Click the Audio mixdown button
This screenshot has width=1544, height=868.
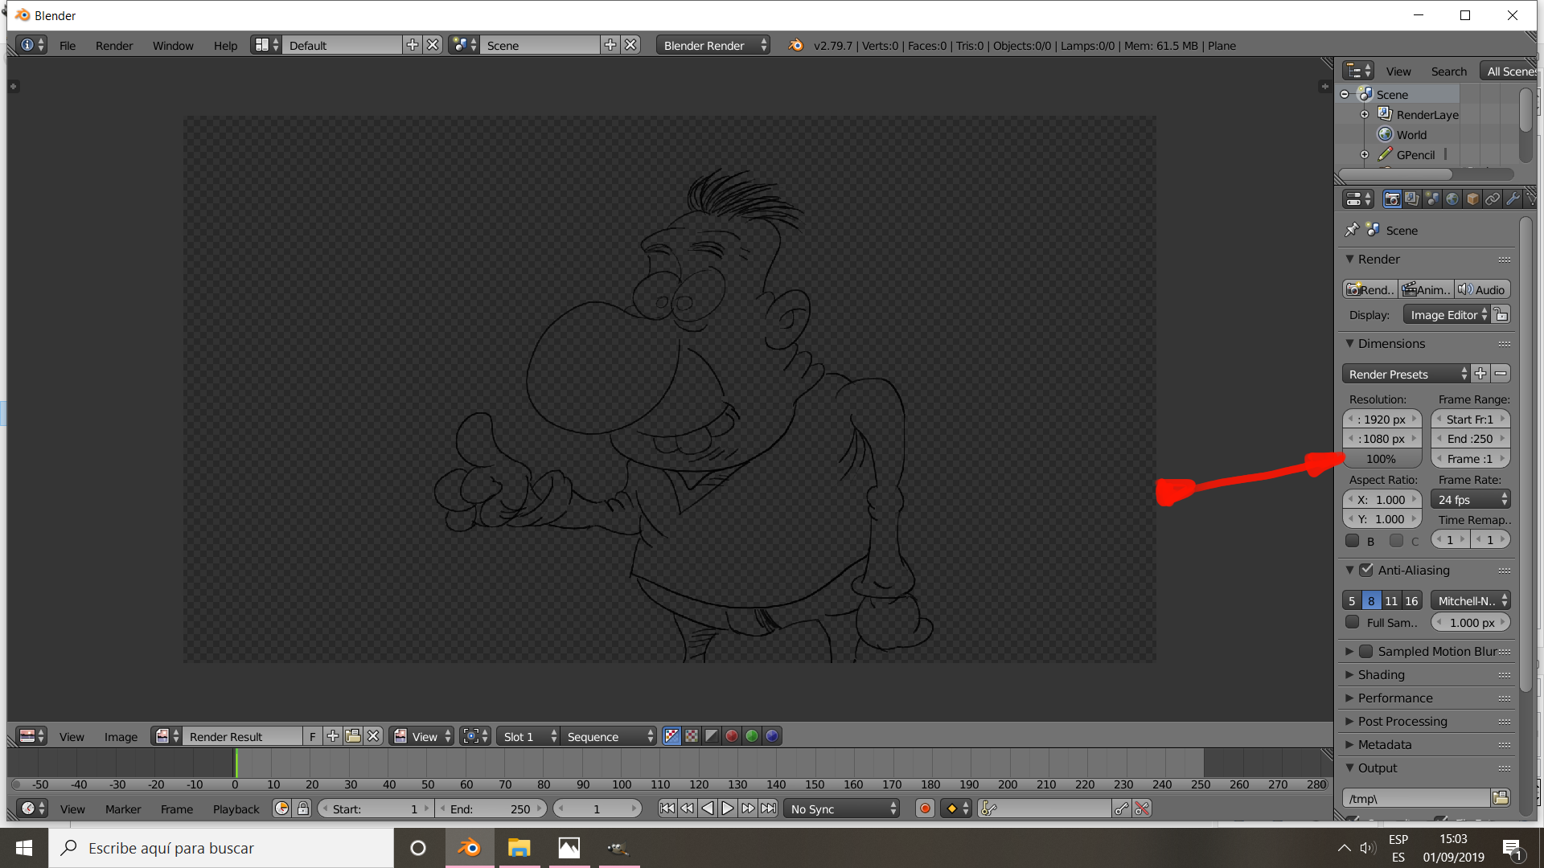tap(1482, 289)
